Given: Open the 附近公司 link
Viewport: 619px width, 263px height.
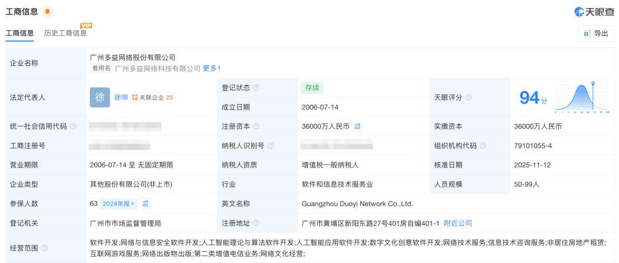Looking at the screenshot, I should coord(457,223).
